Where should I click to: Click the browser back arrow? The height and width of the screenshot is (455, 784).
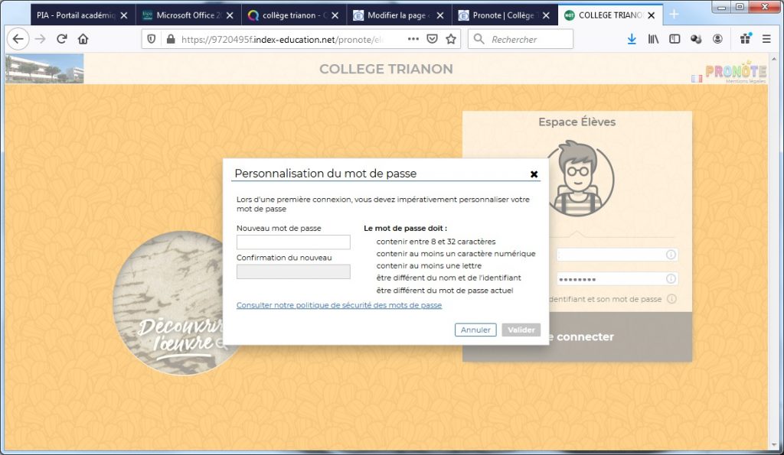point(18,39)
